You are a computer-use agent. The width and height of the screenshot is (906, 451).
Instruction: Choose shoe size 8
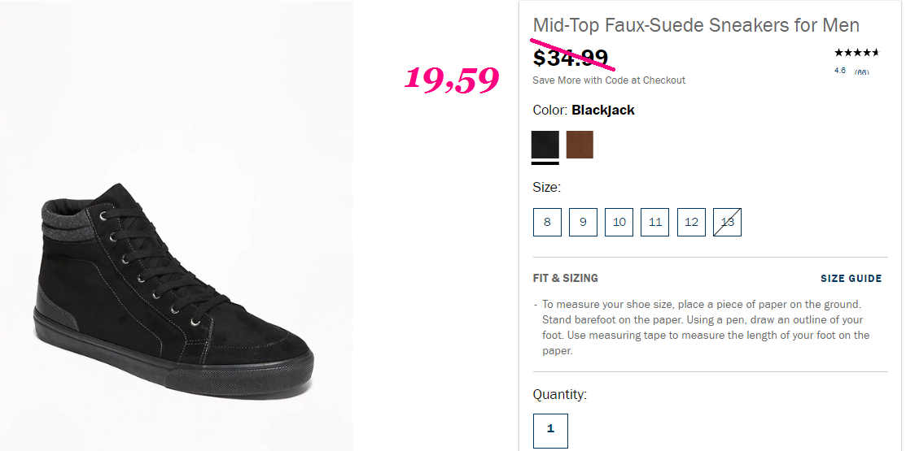[x=547, y=222]
